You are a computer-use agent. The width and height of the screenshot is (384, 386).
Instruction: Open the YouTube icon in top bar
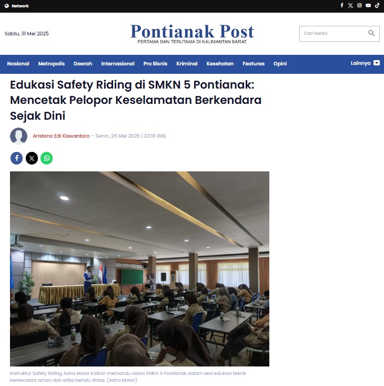pos(368,5)
